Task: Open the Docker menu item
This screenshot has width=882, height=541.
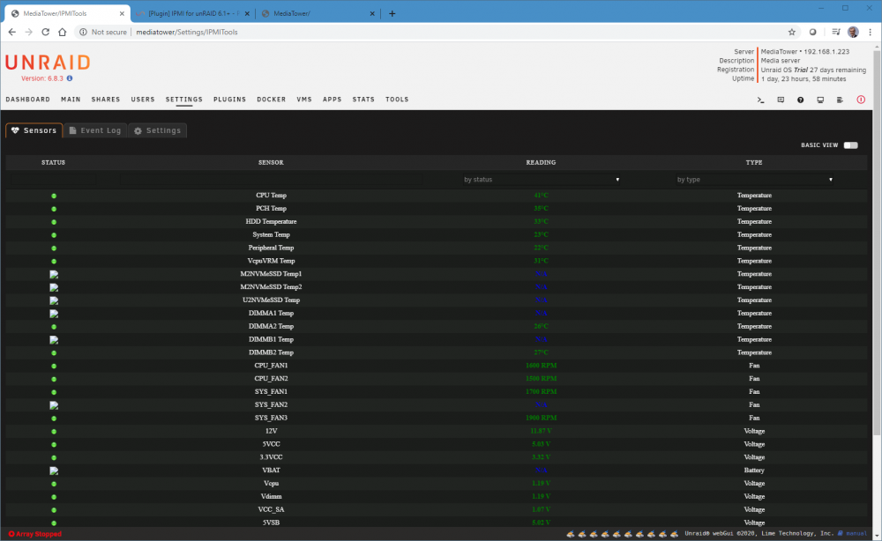Action: point(272,100)
